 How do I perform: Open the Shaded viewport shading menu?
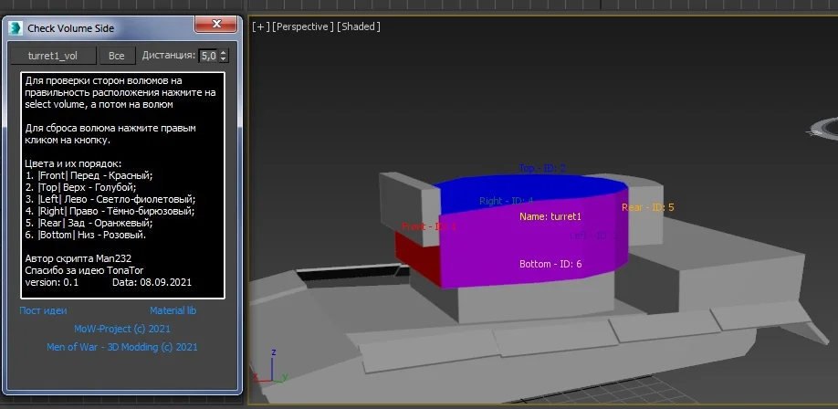click(x=359, y=26)
